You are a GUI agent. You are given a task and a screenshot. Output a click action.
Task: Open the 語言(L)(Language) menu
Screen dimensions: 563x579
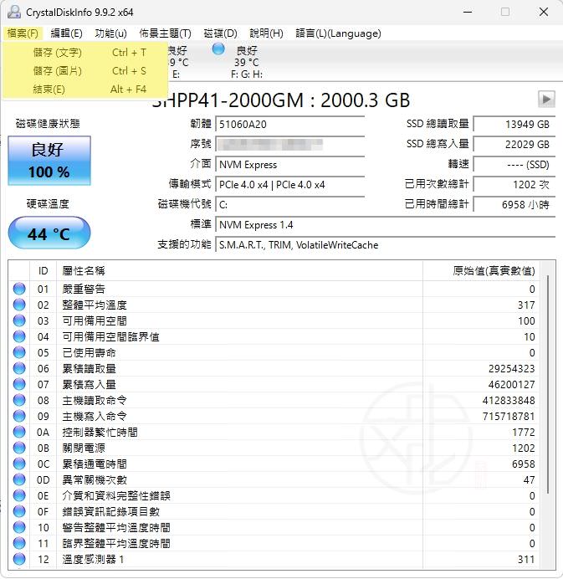point(338,33)
